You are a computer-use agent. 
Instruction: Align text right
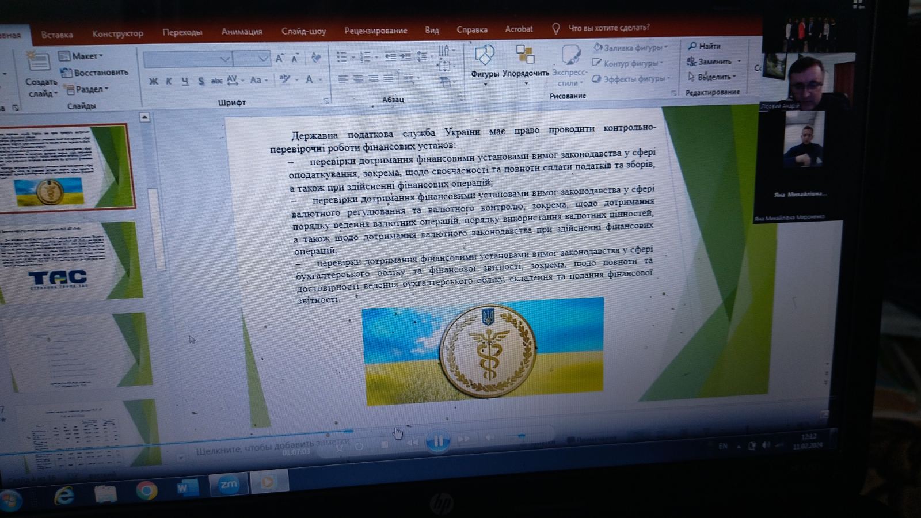tap(373, 79)
